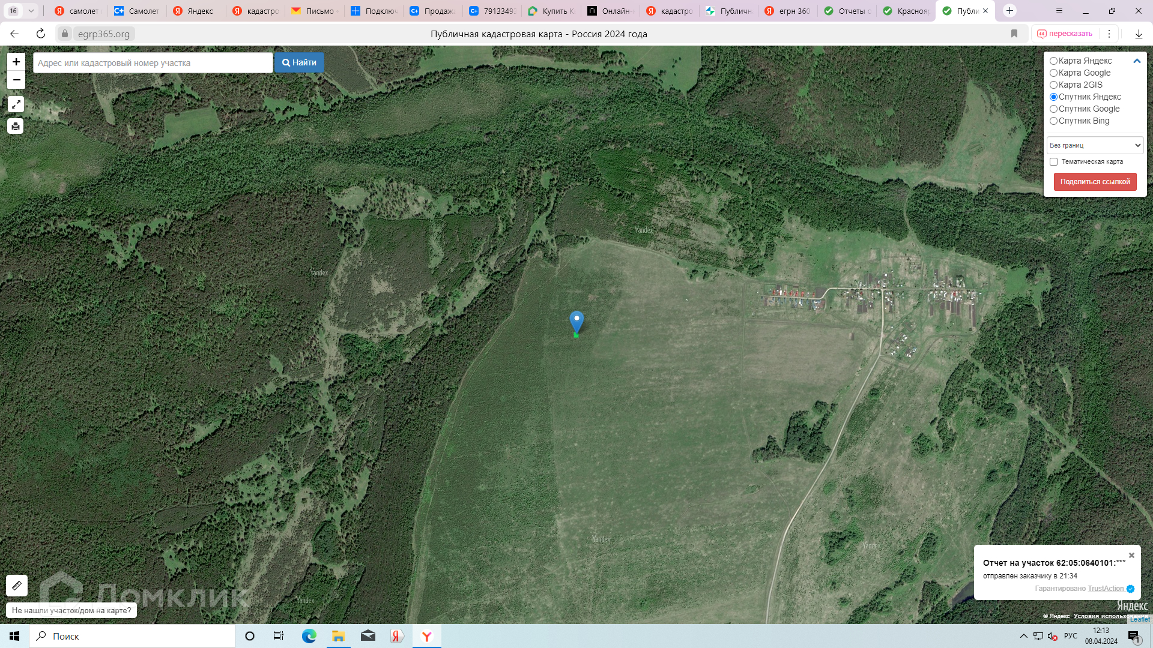Enable Тематическая карта checkbox
The height and width of the screenshot is (648, 1153).
click(1053, 161)
